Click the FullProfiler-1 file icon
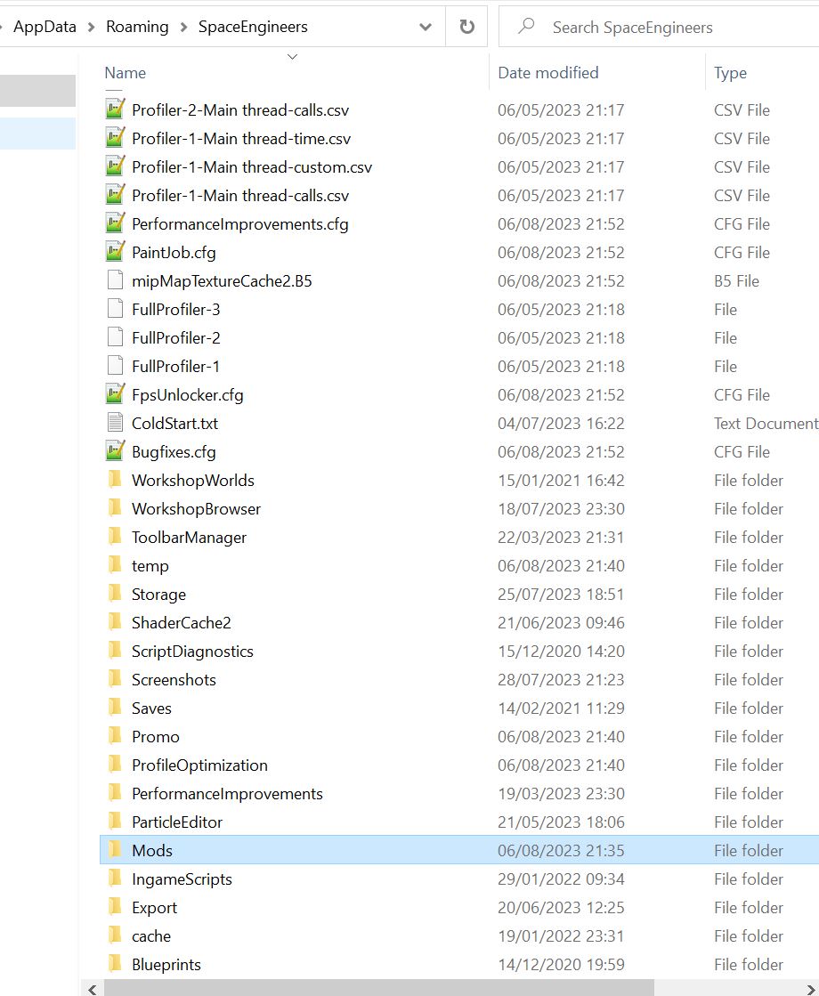Image resolution: width=819 pixels, height=996 pixels. point(115,366)
